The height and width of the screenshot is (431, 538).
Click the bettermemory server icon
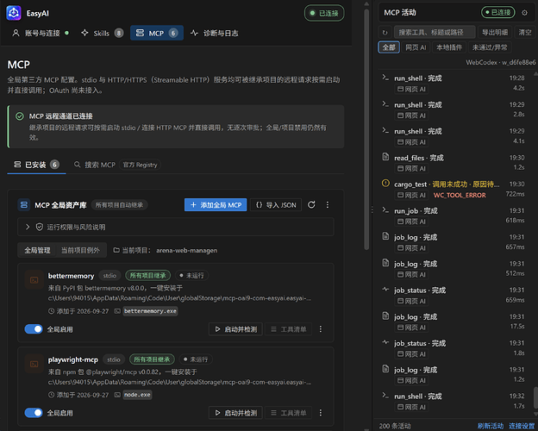click(x=34, y=280)
